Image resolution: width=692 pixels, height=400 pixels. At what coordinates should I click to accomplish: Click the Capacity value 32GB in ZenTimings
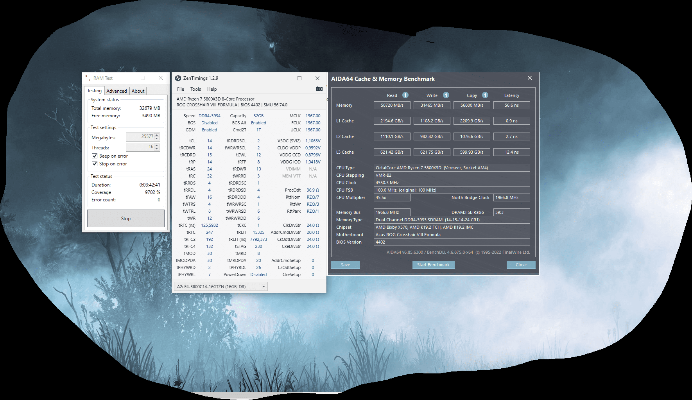(x=258, y=116)
